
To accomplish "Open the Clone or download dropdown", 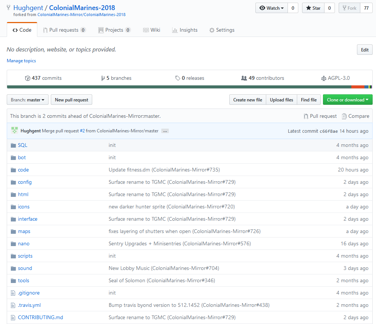I will (348, 100).
